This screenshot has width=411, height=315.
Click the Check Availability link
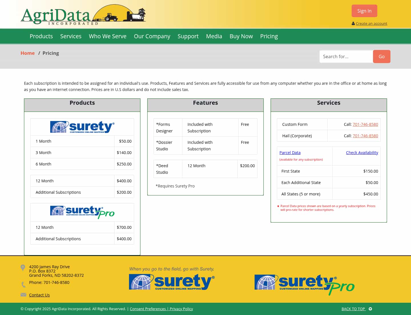[362, 152]
